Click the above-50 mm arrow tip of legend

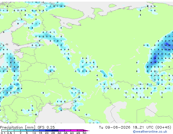(87, 131)
